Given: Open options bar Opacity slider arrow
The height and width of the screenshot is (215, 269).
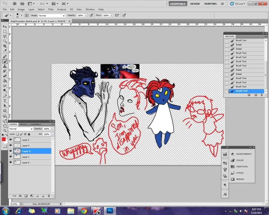Looking at the screenshot, I should click(x=86, y=15).
